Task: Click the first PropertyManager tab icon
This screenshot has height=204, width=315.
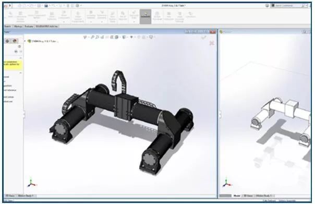Action: [7, 41]
